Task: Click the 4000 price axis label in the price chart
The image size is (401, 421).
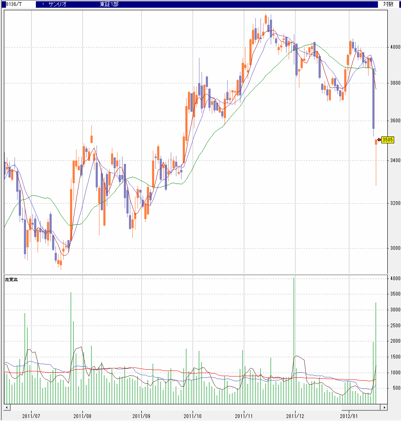Action: click(x=395, y=47)
